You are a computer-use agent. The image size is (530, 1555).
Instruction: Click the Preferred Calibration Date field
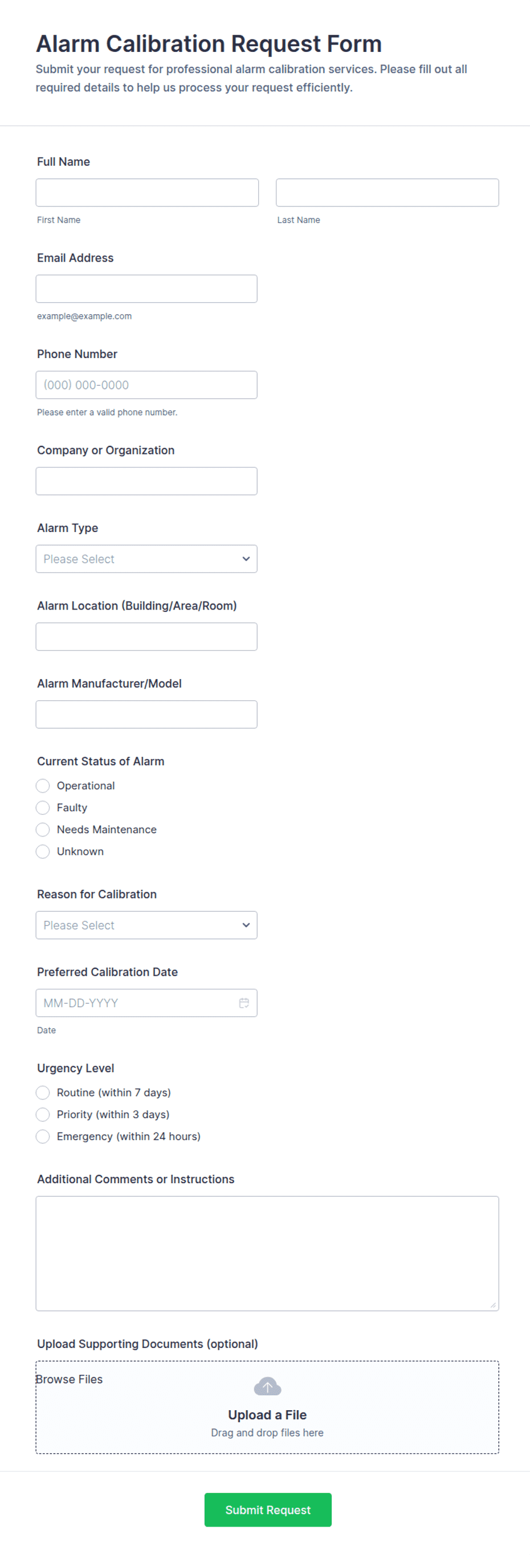(x=136, y=1002)
